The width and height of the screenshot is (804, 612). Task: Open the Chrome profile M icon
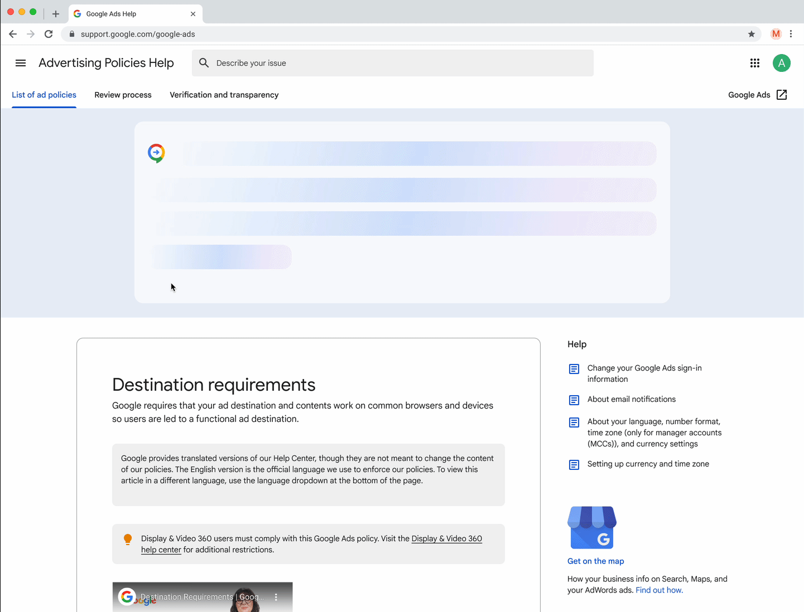pyautogui.click(x=776, y=34)
